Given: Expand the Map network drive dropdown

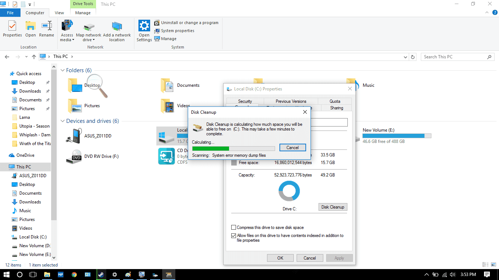Looking at the screenshot, I should click(88, 40).
